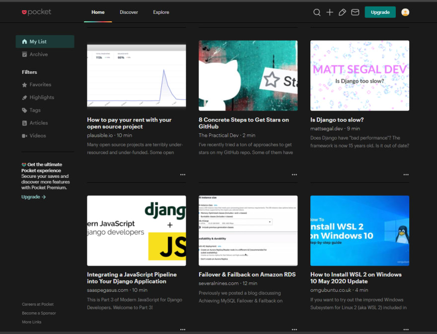Open options for the plausible.io article card

(x=183, y=174)
